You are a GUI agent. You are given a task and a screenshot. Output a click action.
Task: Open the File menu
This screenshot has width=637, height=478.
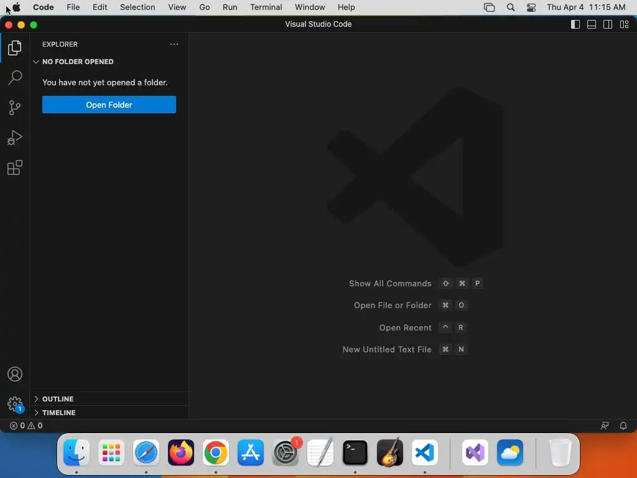[73, 7]
